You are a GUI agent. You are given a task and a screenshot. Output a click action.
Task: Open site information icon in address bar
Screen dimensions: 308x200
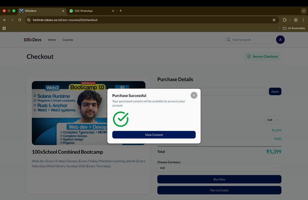pyautogui.click(x=29, y=20)
